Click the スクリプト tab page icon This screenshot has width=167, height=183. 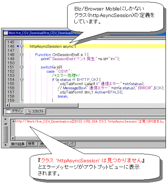click(28, 112)
